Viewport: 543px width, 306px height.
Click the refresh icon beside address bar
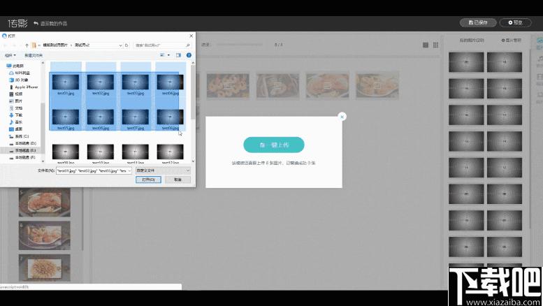[x=126, y=45]
